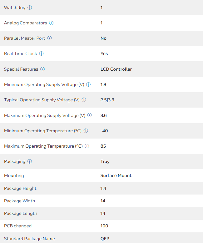
Task: Click the PCB changed label
Action: pos(18,226)
